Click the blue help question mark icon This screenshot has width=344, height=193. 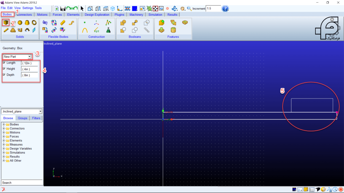[225, 8]
